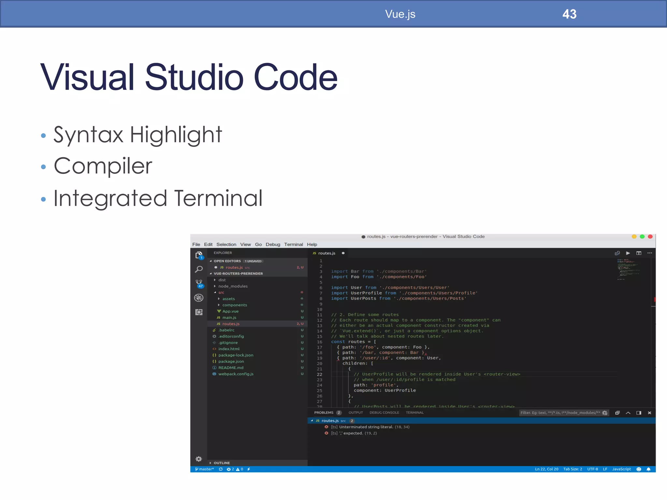Click the master branch indicator

coord(205,469)
